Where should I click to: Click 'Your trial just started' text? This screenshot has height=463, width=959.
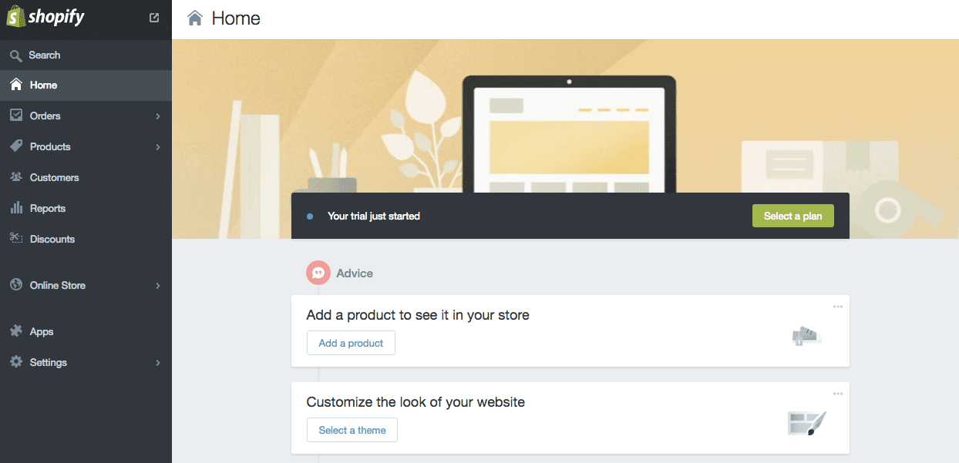point(374,216)
